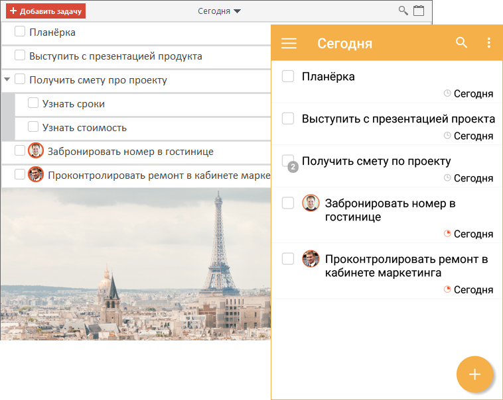Check desktop Проконтролировать ремонт checkbox

20,175
